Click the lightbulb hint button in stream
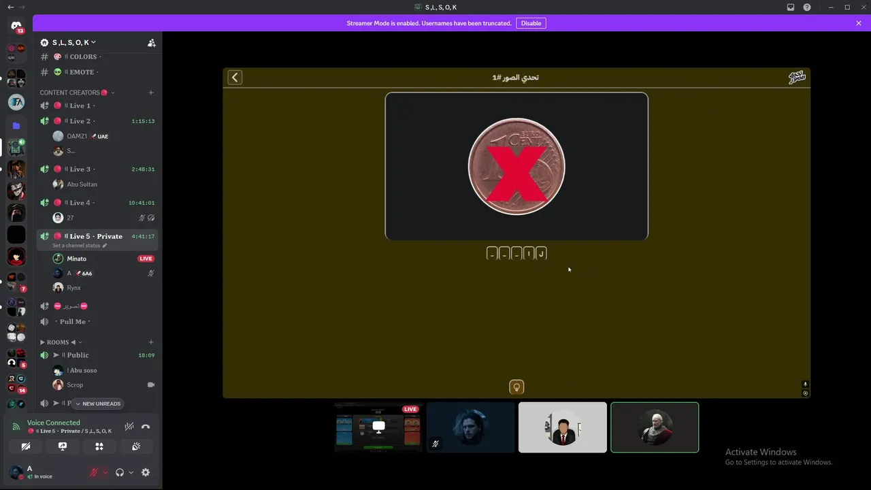Image resolution: width=871 pixels, height=490 pixels. (x=516, y=387)
